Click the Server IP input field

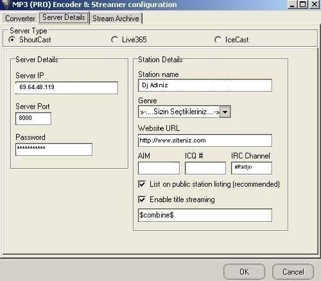coord(67,87)
